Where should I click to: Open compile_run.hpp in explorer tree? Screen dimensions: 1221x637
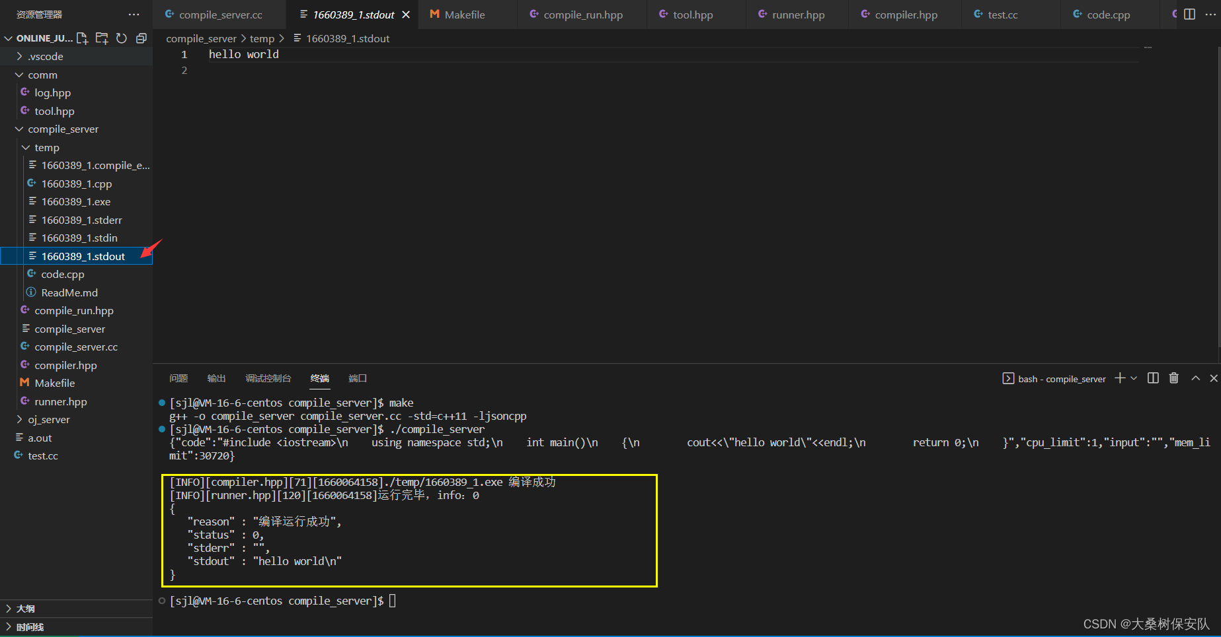76,311
